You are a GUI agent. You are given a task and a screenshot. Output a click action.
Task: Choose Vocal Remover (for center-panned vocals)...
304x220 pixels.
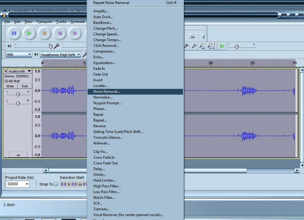(135, 215)
